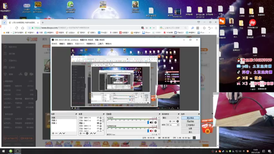Open OBS 设置 settings button
The image size is (274, 154).
(x=190, y=129)
